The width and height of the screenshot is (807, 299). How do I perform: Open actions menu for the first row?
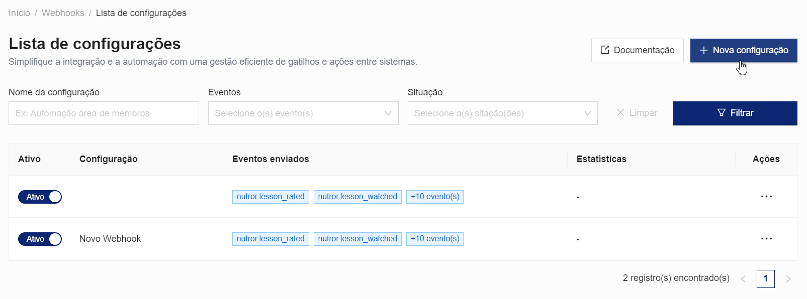tap(766, 197)
